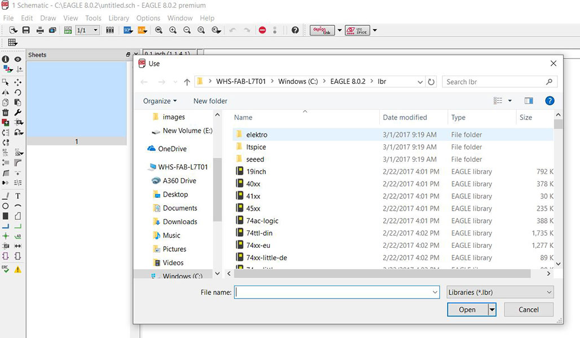Open the File menu
The height and width of the screenshot is (338, 580).
point(8,18)
